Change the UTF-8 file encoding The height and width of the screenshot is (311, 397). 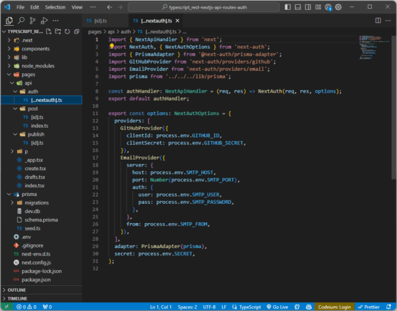[x=209, y=306]
